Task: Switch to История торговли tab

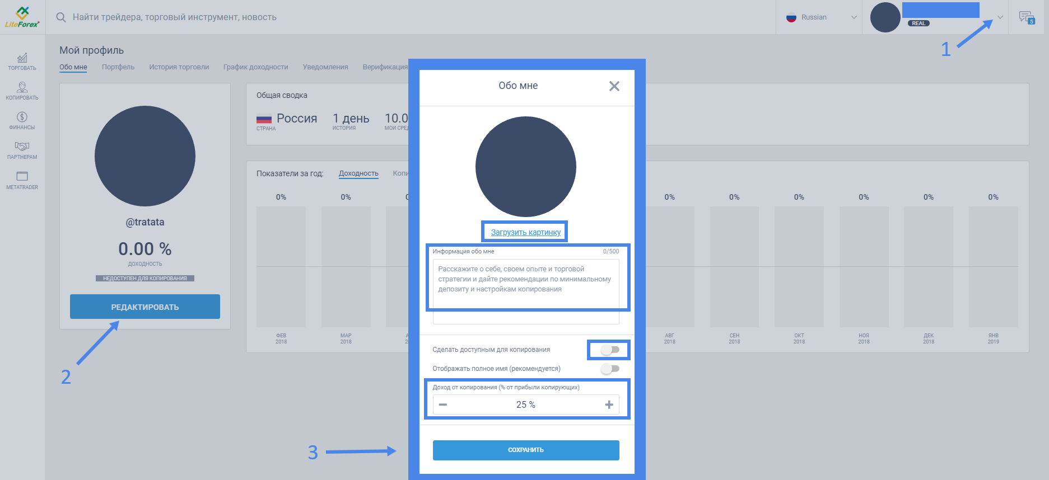Action: click(x=179, y=67)
